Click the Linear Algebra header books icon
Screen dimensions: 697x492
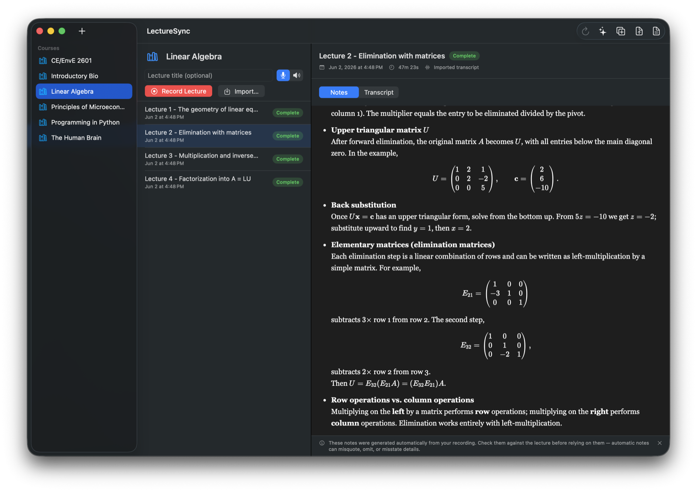tap(152, 57)
